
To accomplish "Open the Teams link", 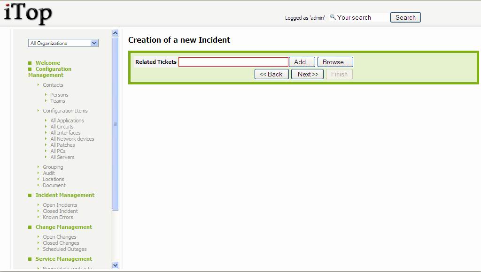I will pos(58,101).
